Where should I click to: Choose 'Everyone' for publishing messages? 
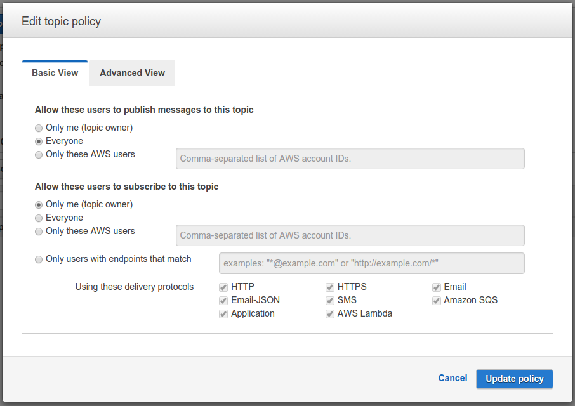click(x=39, y=141)
